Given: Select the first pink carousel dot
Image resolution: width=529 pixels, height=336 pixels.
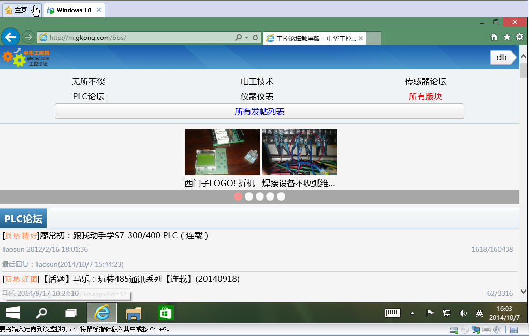Looking at the screenshot, I should tap(238, 196).
